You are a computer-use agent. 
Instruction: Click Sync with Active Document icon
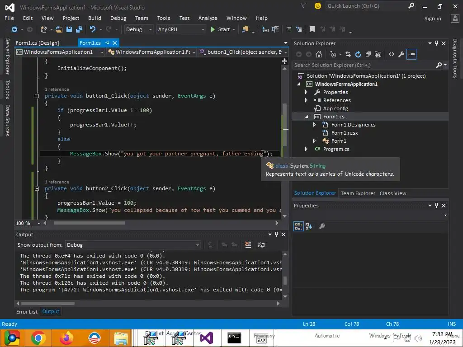tap(348, 54)
